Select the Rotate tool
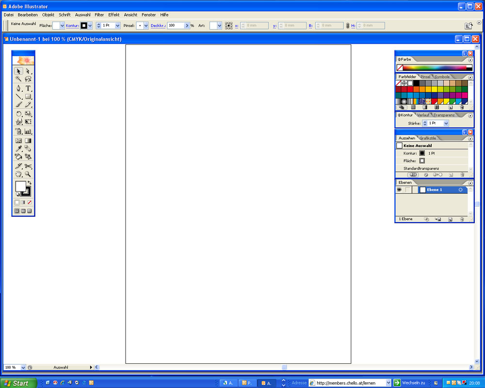The height and width of the screenshot is (388, 485). 18,114
